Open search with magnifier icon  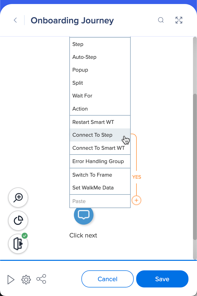tap(161, 20)
